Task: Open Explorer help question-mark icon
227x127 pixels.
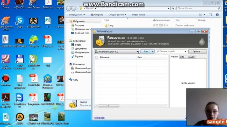Action: click(x=217, y=15)
